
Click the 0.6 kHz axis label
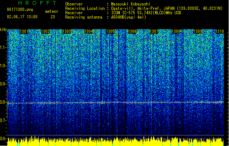click(3, 139)
